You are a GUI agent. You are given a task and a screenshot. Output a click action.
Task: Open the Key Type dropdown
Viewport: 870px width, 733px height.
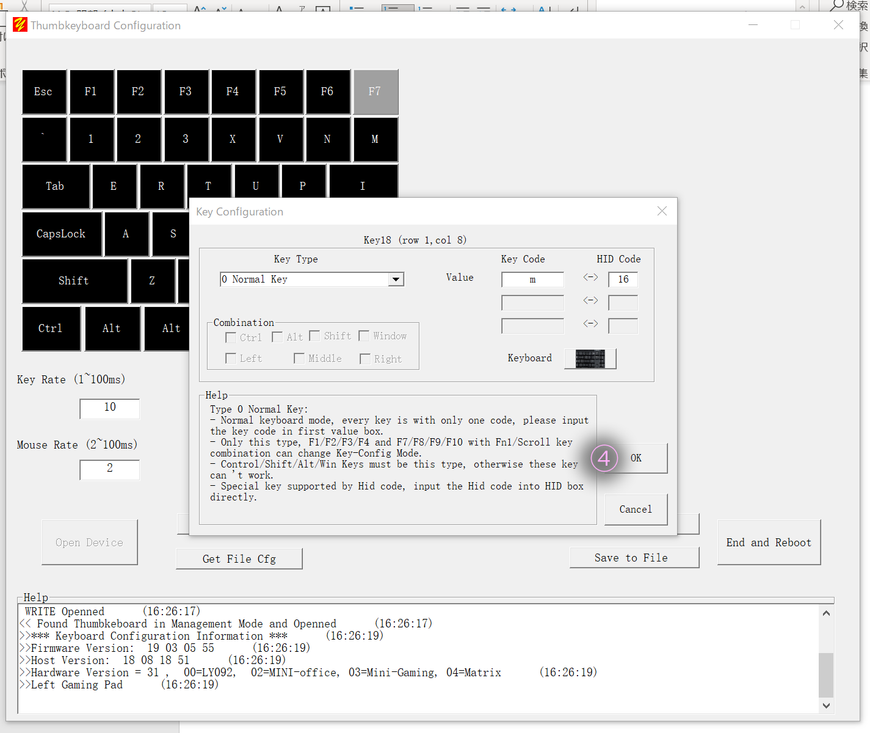(x=396, y=280)
